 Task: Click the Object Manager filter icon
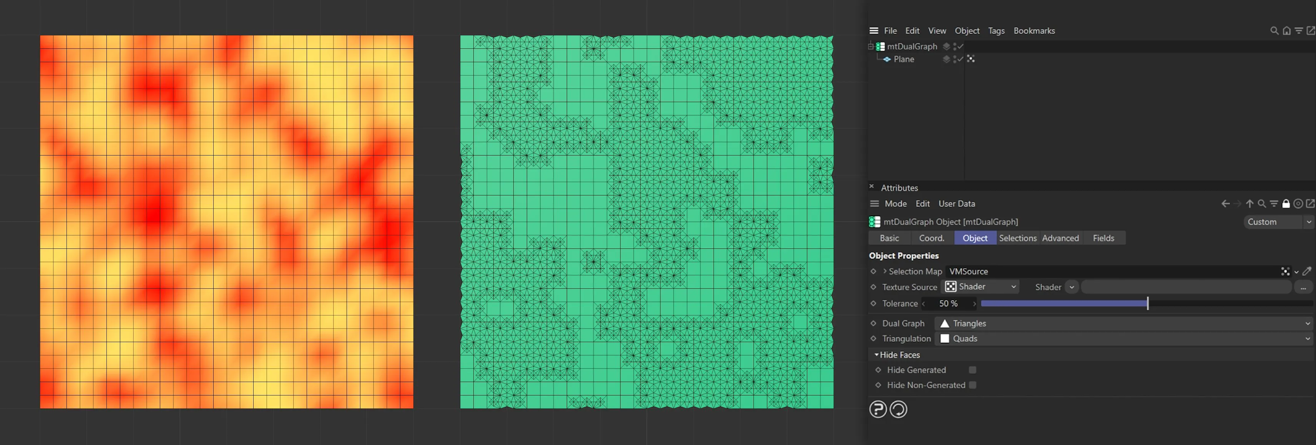(1298, 31)
